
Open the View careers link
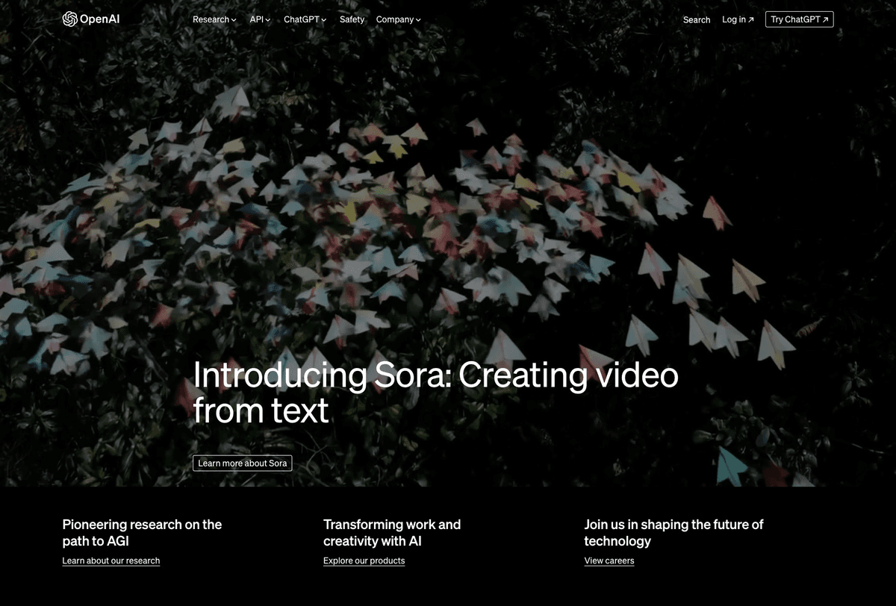tap(609, 560)
